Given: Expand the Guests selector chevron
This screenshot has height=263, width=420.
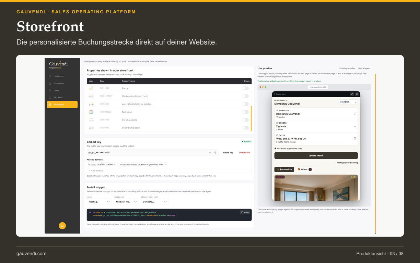Looking at the screenshot, I should pos(355,126).
